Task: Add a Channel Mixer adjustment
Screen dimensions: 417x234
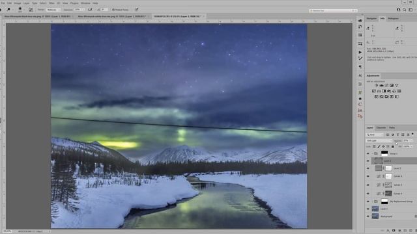Action: 394,91
